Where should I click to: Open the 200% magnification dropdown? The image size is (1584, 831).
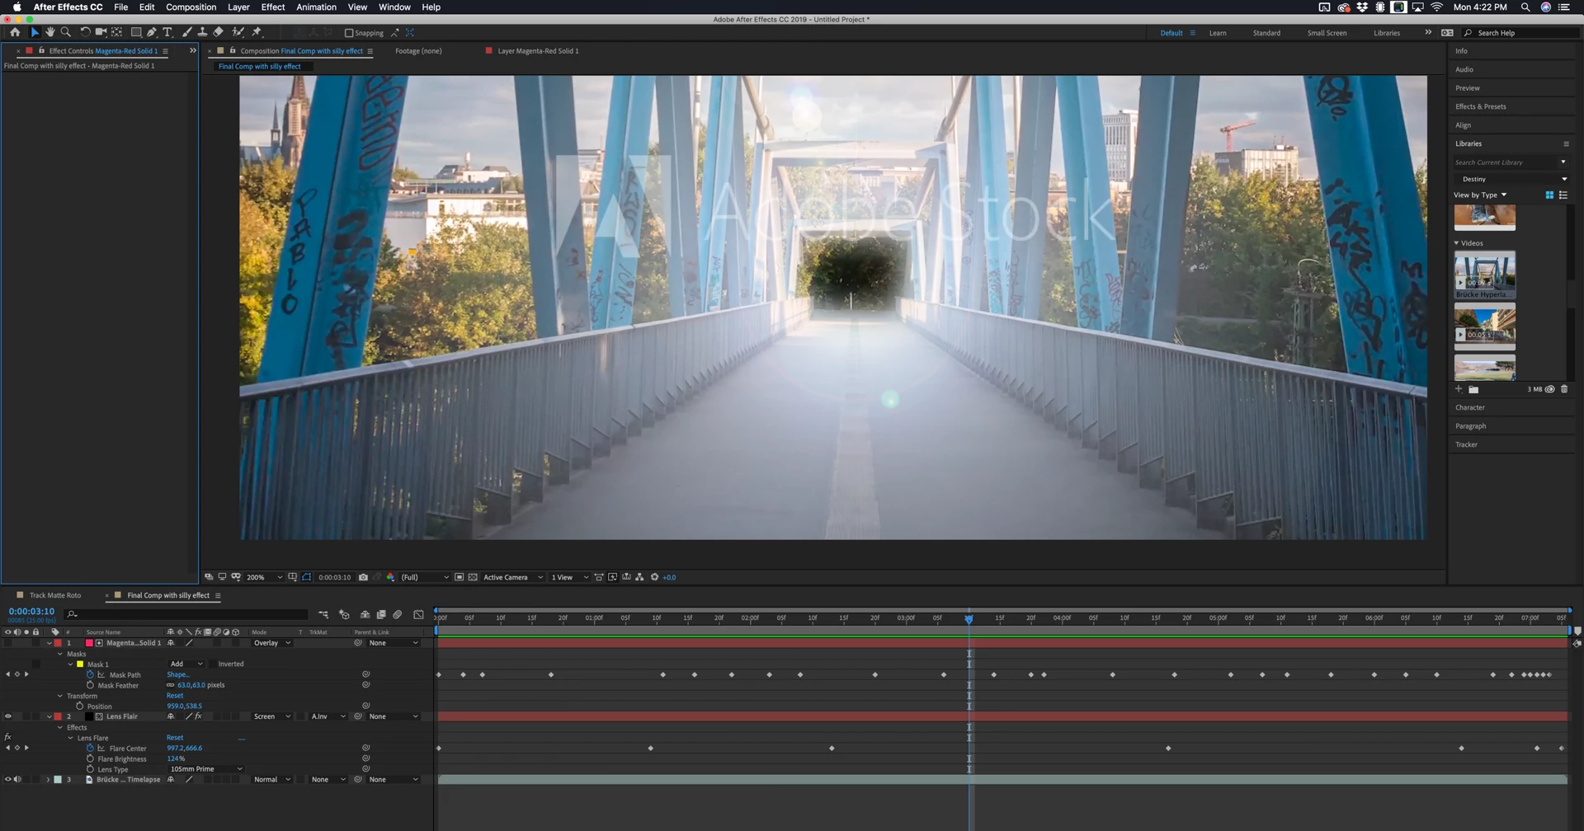265,577
